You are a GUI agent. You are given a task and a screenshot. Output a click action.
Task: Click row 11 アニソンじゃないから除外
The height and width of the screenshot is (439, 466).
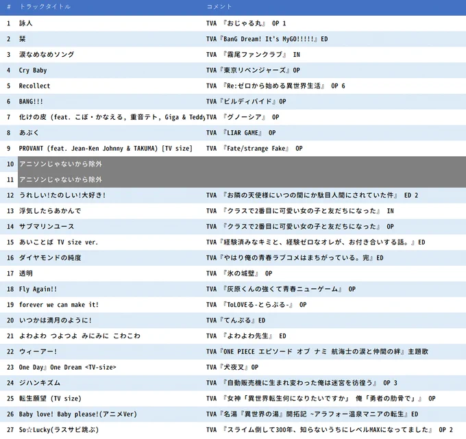pos(242,179)
